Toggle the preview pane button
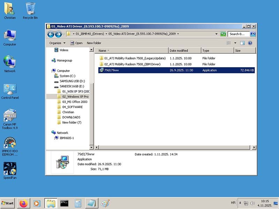The height and width of the screenshot is (209, 279). tap(242, 43)
